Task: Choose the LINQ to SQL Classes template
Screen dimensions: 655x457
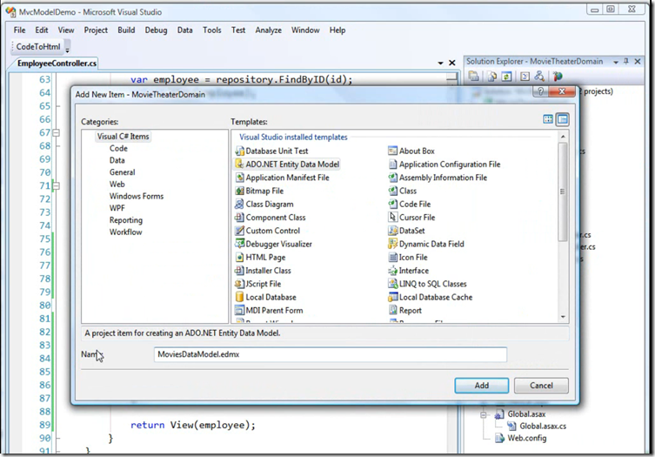Action: (x=427, y=284)
